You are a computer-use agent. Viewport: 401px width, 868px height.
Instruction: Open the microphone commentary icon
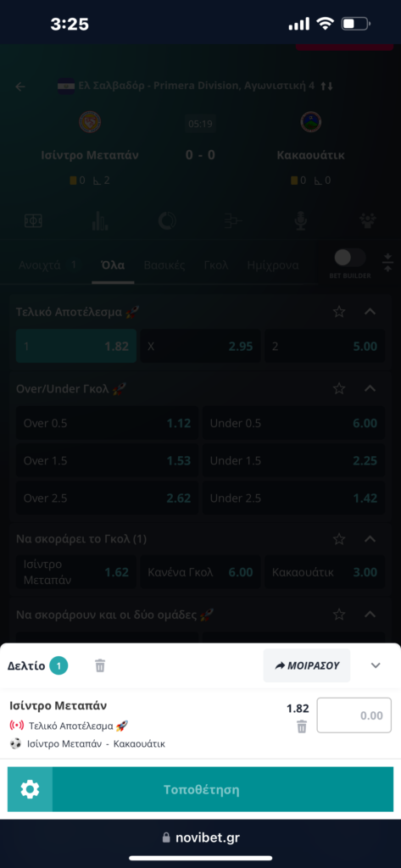click(300, 221)
